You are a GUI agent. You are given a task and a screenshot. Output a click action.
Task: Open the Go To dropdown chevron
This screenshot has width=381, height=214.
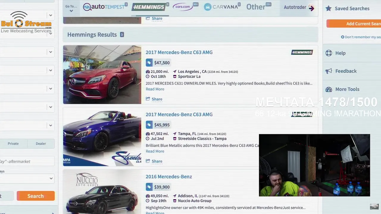point(71,11)
